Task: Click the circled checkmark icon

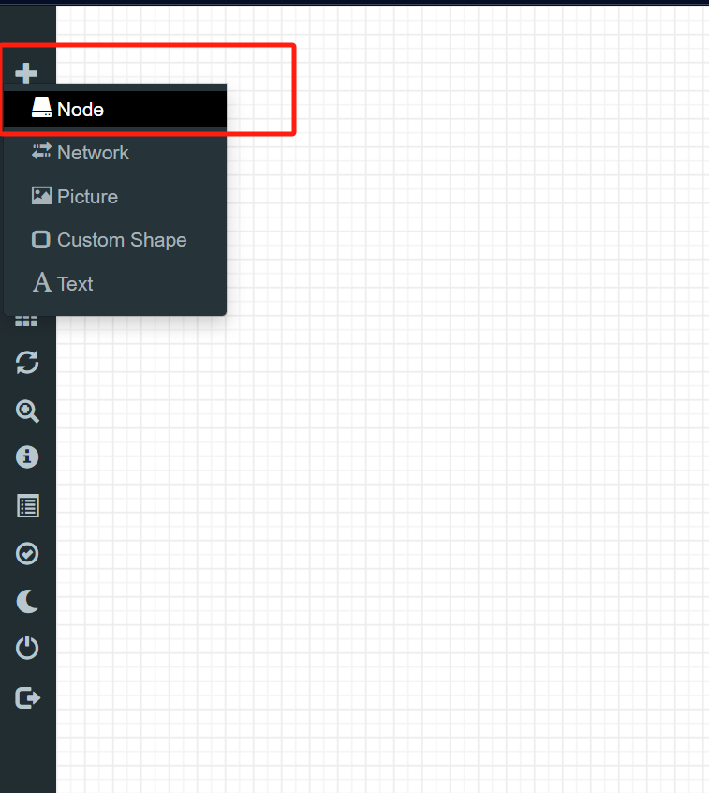Action: [27, 553]
